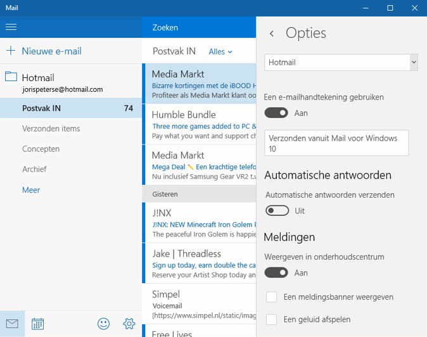This screenshot has width=427, height=337.
Task: Compose a Nieuwe e-mail
Action: [51, 51]
